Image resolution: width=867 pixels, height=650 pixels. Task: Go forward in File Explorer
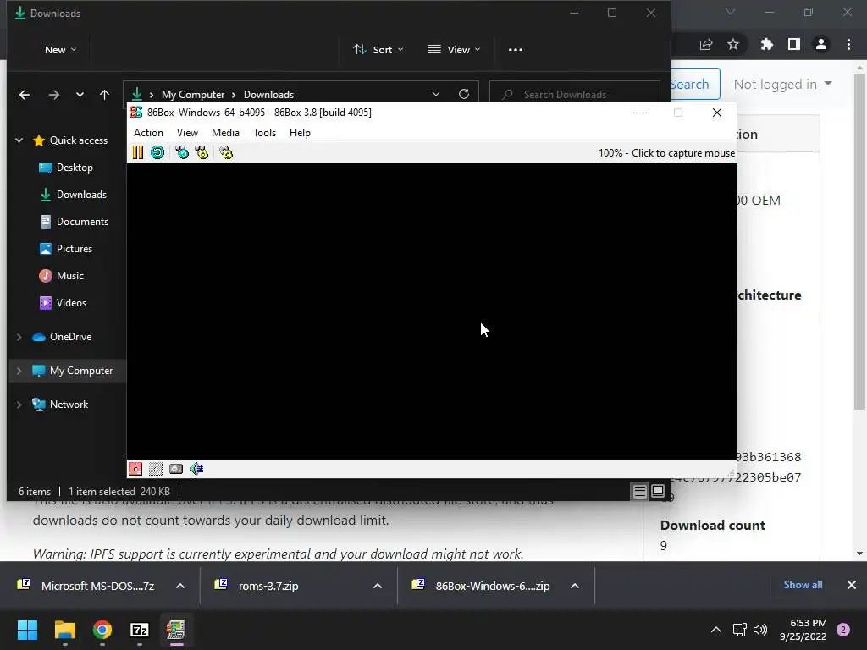pos(53,95)
